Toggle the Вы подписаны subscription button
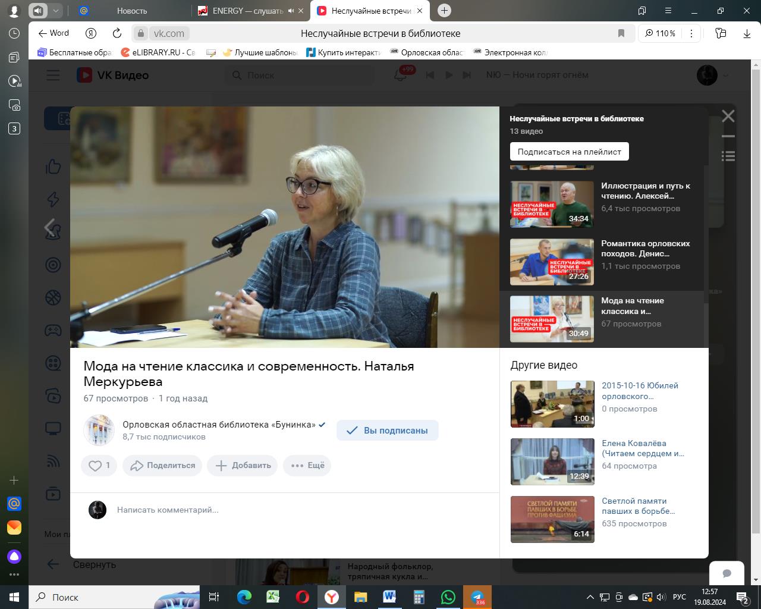Screen dimensions: 761x609 (x=387, y=431)
